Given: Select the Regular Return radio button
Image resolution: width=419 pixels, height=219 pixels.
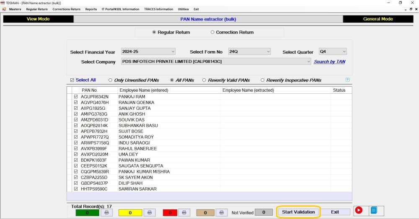Looking at the screenshot, I should click(x=154, y=32).
